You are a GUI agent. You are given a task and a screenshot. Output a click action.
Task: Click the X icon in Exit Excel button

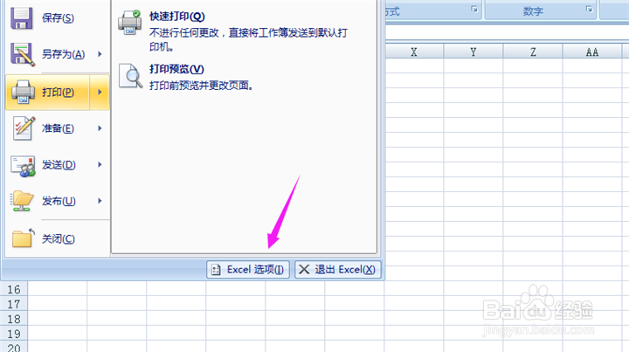(x=304, y=269)
